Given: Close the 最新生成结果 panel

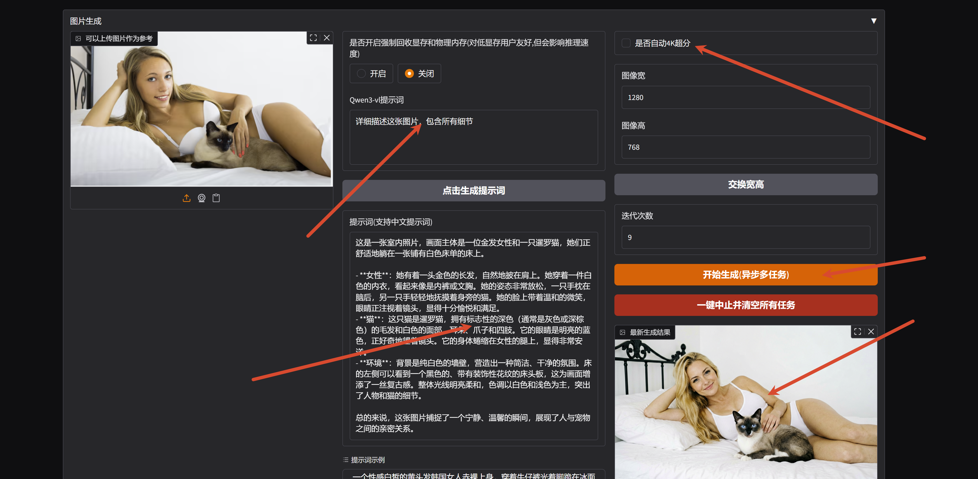Looking at the screenshot, I should point(871,331).
